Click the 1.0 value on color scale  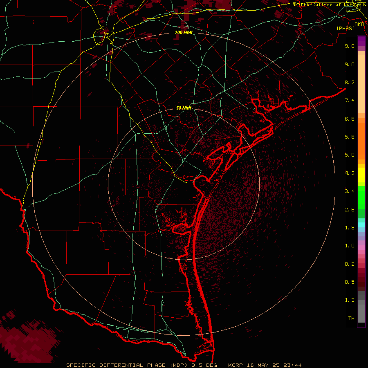click(x=350, y=246)
